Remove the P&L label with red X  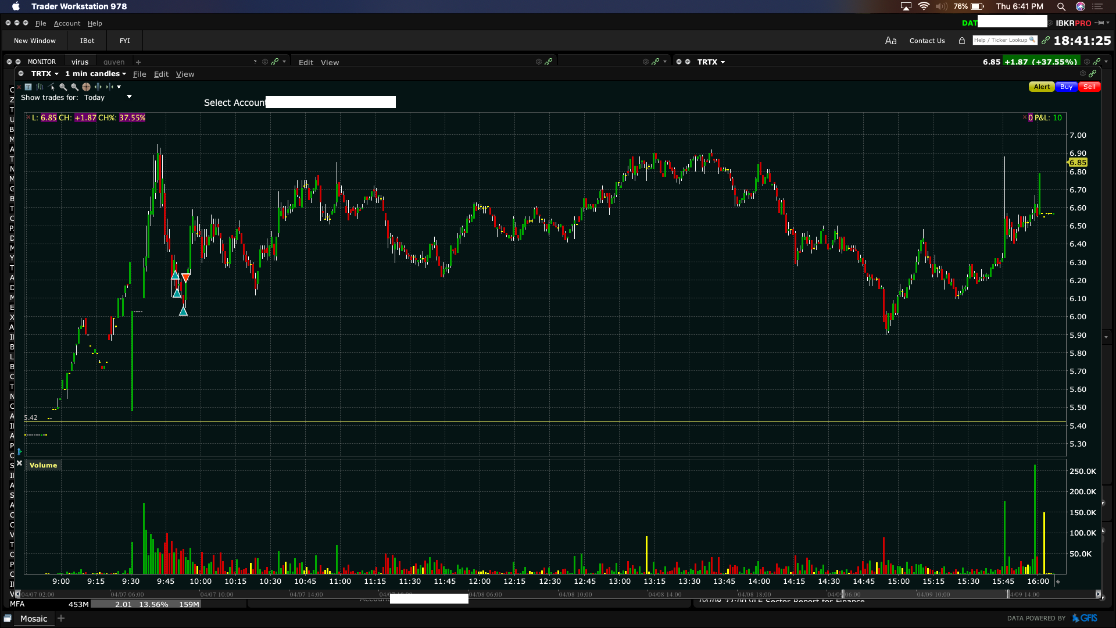click(1025, 117)
